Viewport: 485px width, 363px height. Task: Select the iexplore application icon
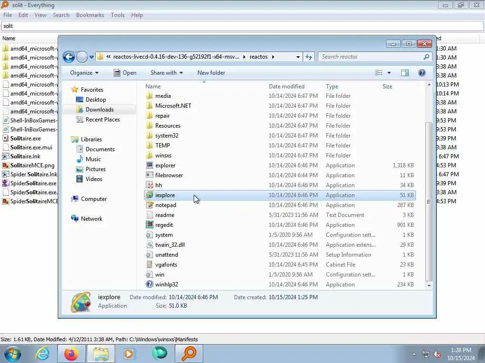tap(149, 195)
